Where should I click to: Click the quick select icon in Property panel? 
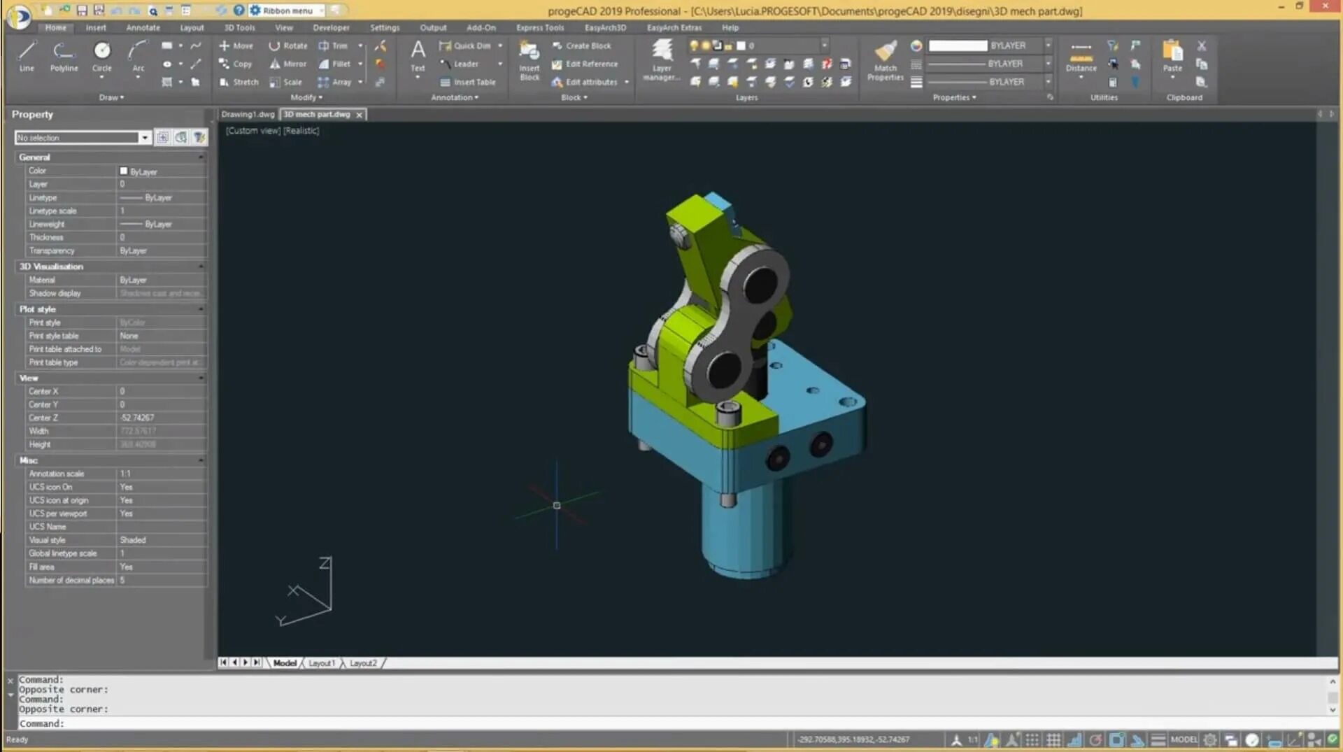[199, 137]
